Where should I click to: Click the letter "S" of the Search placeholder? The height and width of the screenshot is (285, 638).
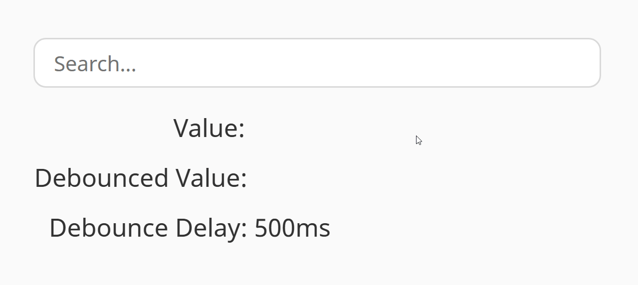pyautogui.click(x=59, y=64)
